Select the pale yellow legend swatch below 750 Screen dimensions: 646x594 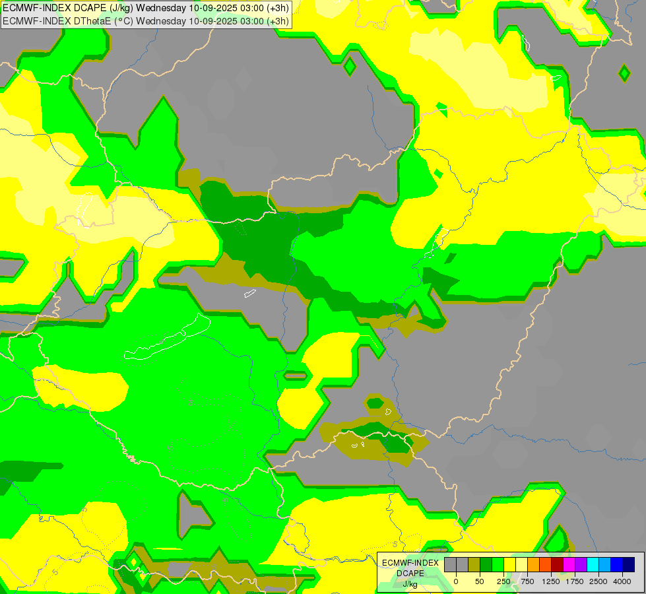(x=521, y=564)
